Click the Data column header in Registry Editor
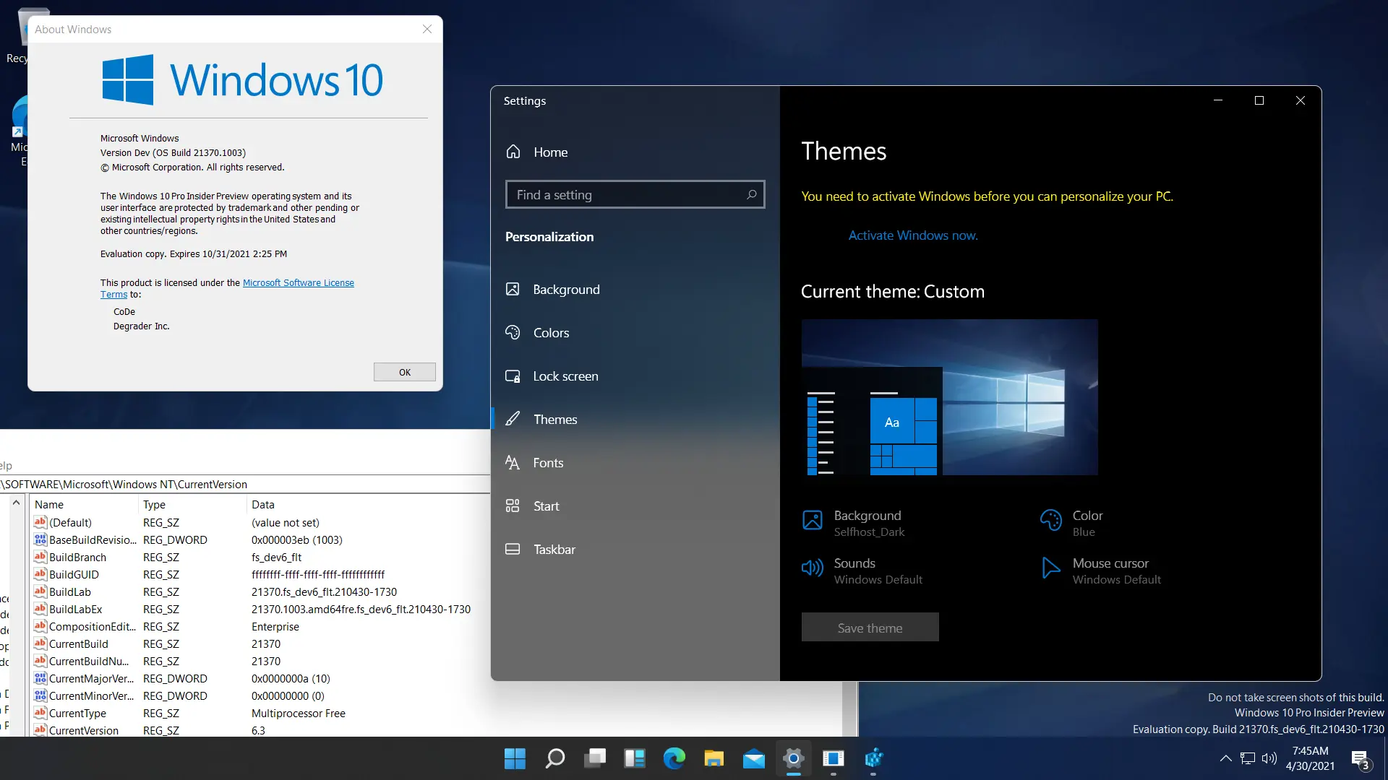Image resolution: width=1388 pixels, height=780 pixels. pos(369,505)
